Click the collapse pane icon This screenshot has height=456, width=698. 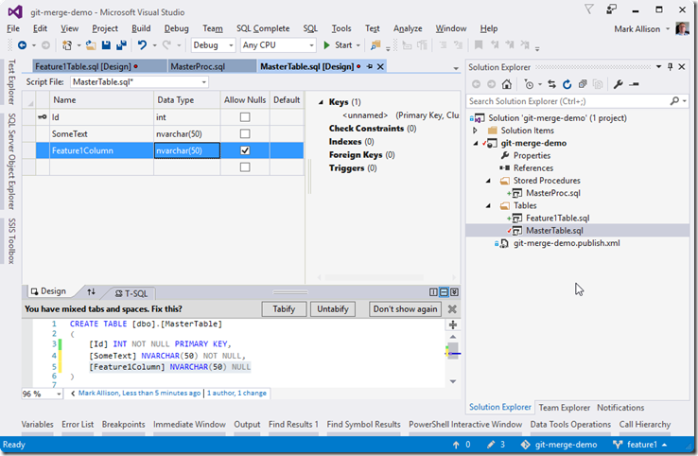tap(454, 292)
